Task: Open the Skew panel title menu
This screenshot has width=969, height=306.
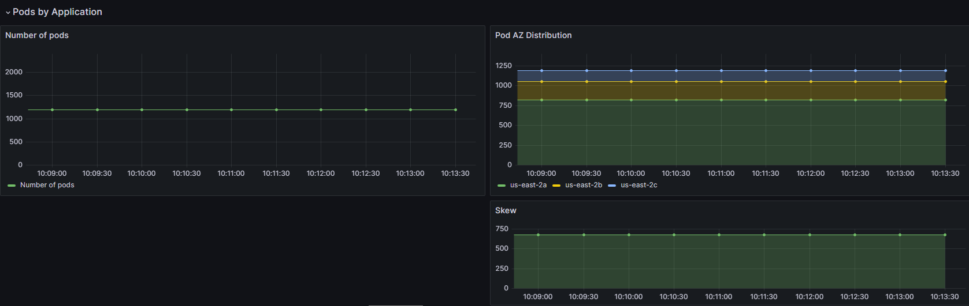Action: [x=506, y=210]
